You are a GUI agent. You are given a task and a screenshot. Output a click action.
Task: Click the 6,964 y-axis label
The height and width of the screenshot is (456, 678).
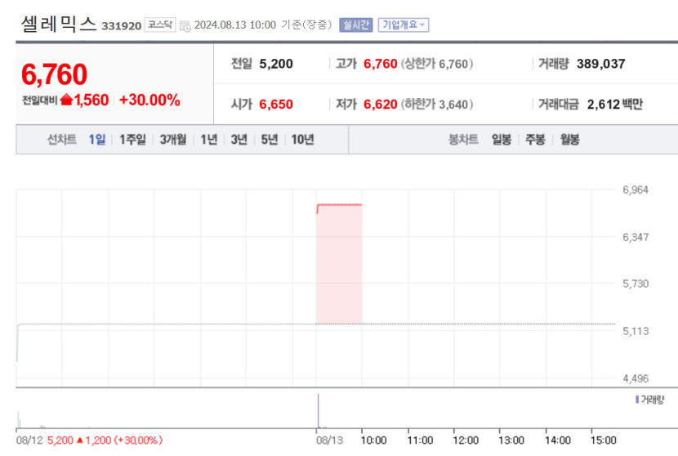[636, 190]
